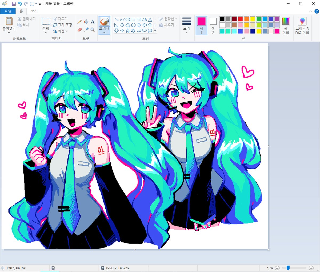Click the zoom in plus button
Image resolution: width=320 pixels, height=272 pixels.
click(x=311, y=268)
